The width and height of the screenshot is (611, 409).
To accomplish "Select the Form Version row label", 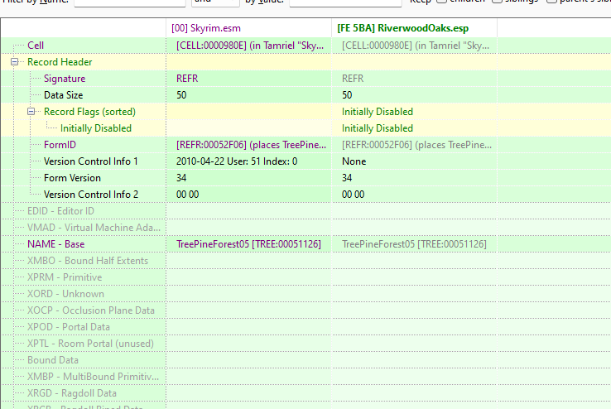I will tap(72, 178).
